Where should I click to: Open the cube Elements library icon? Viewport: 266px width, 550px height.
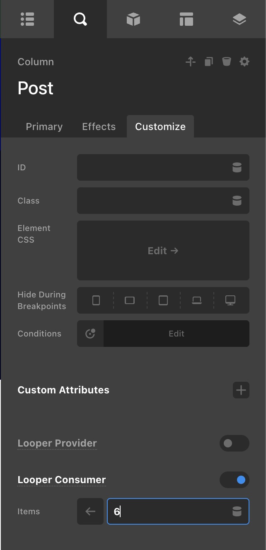(133, 19)
